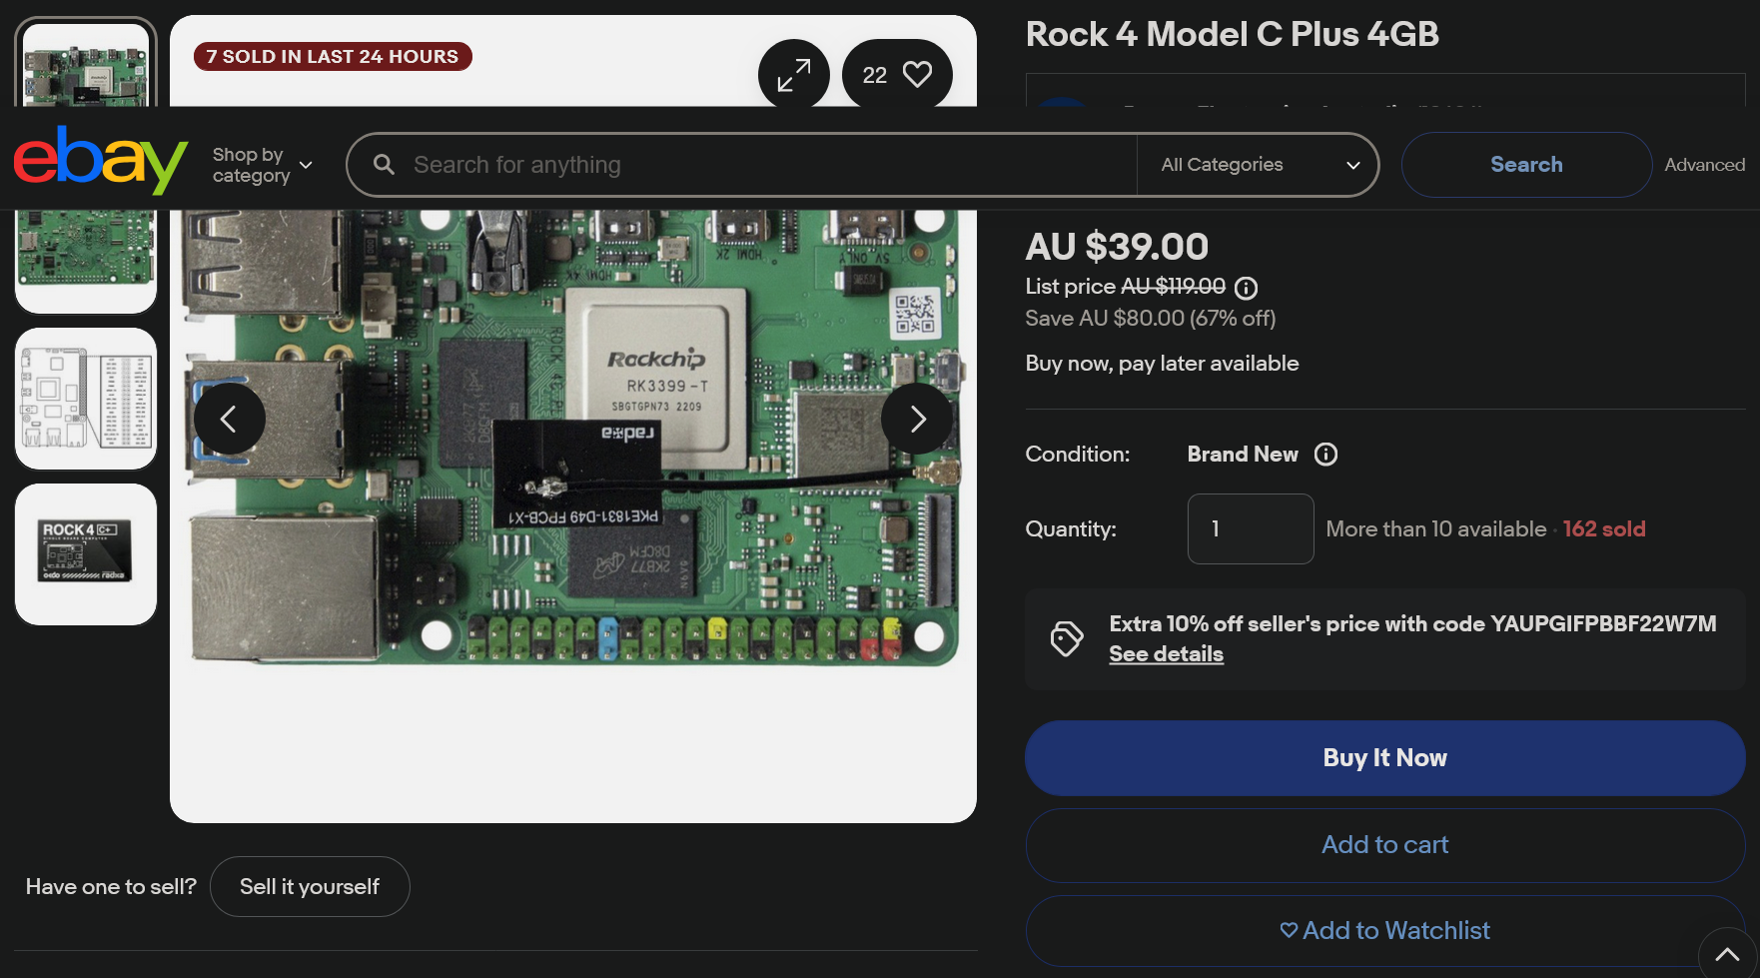Expand the product image to fullscreen

794,74
